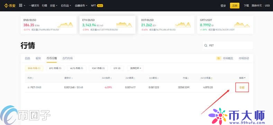Click the 下载 download link
Screen dimensions: 273x125
pos(246,6)
